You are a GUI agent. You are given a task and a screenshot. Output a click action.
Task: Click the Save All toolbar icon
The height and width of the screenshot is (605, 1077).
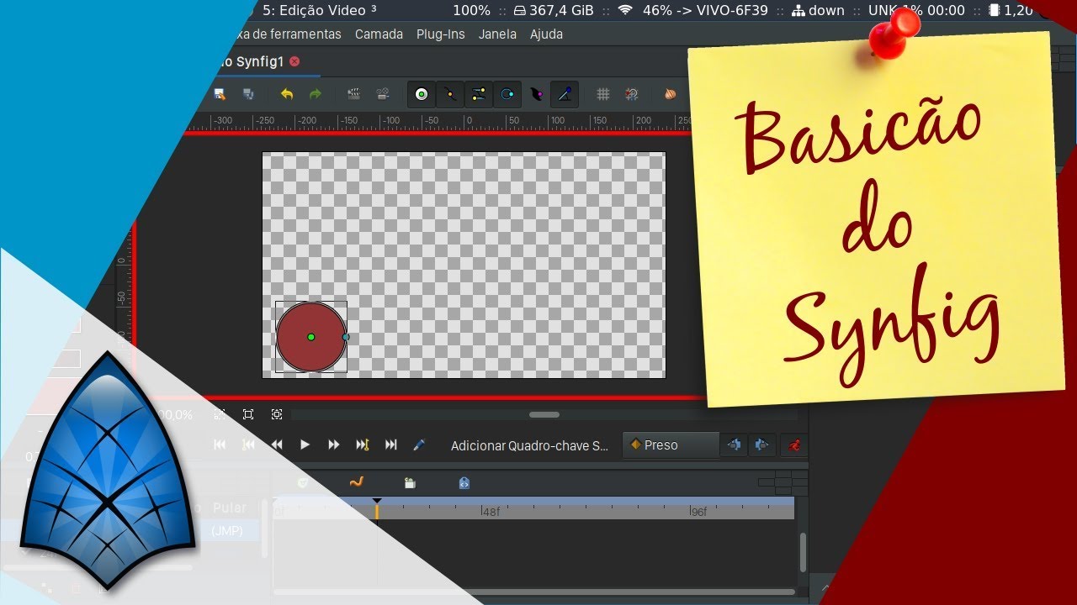pos(248,94)
